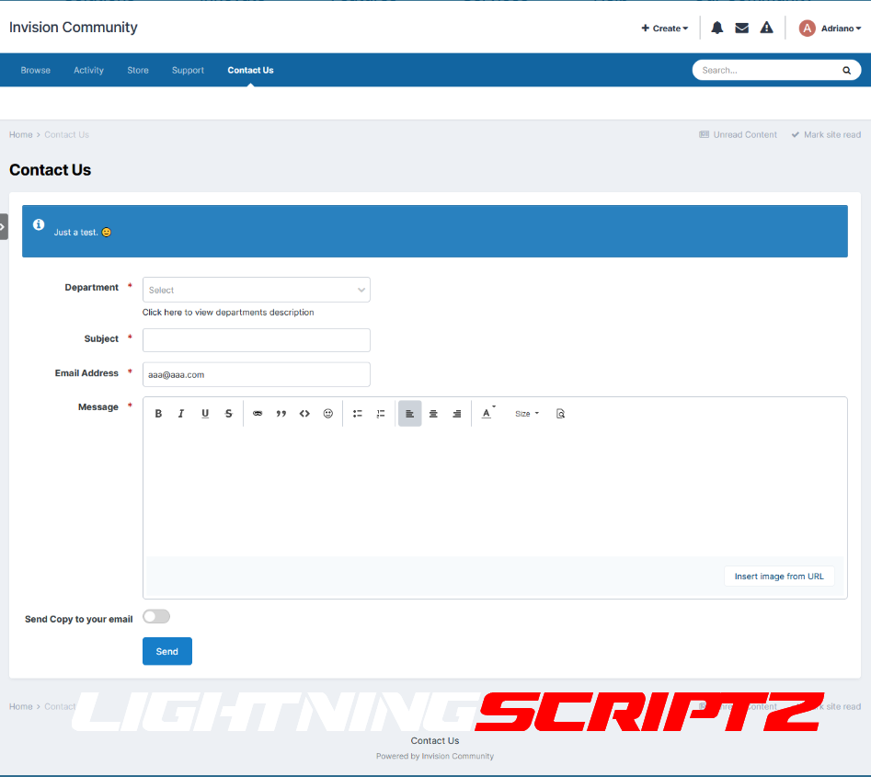Open the messages envelope icon
The image size is (871, 777).
point(741,29)
